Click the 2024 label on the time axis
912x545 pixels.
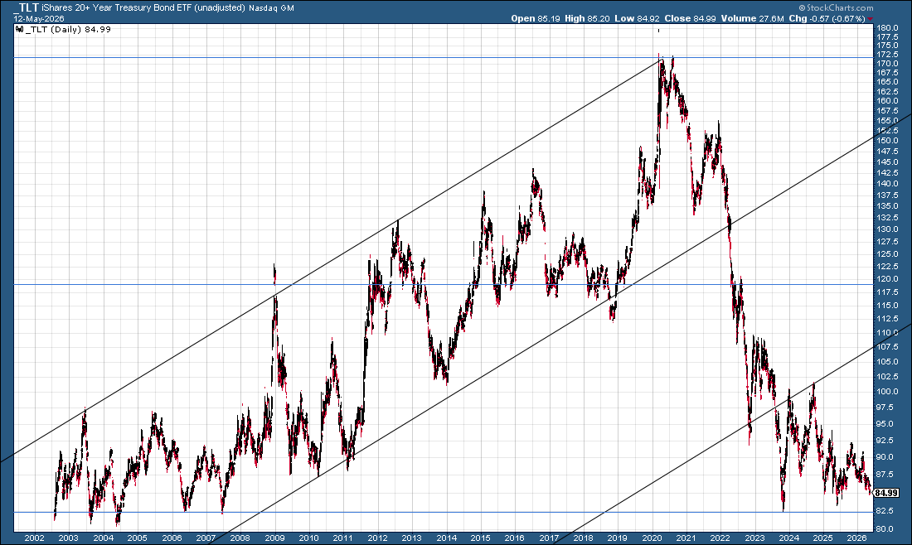[x=788, y=538]
